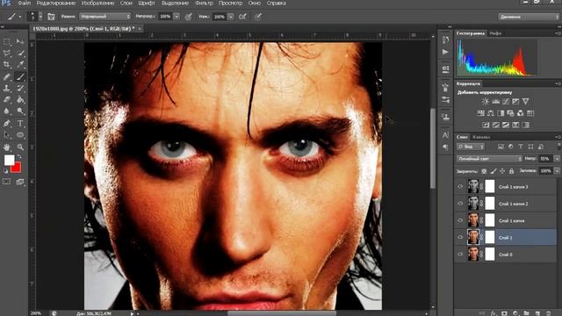Open the brush blend mode dropdown
Viewport: 562px width, 316px height.
(104, 17)
